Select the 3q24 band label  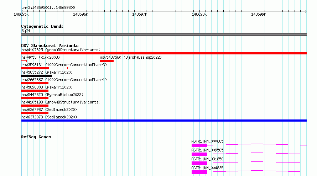coord(26,31)
